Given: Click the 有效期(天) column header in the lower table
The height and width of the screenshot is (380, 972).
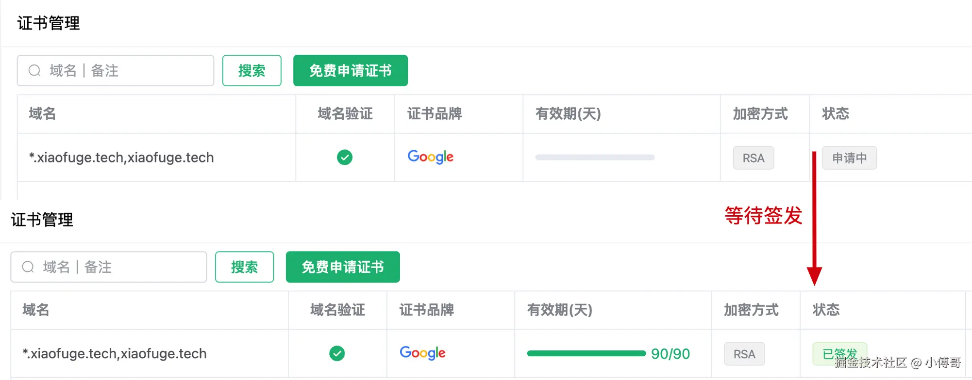Looking at the screenshot, I should (560, 310).
